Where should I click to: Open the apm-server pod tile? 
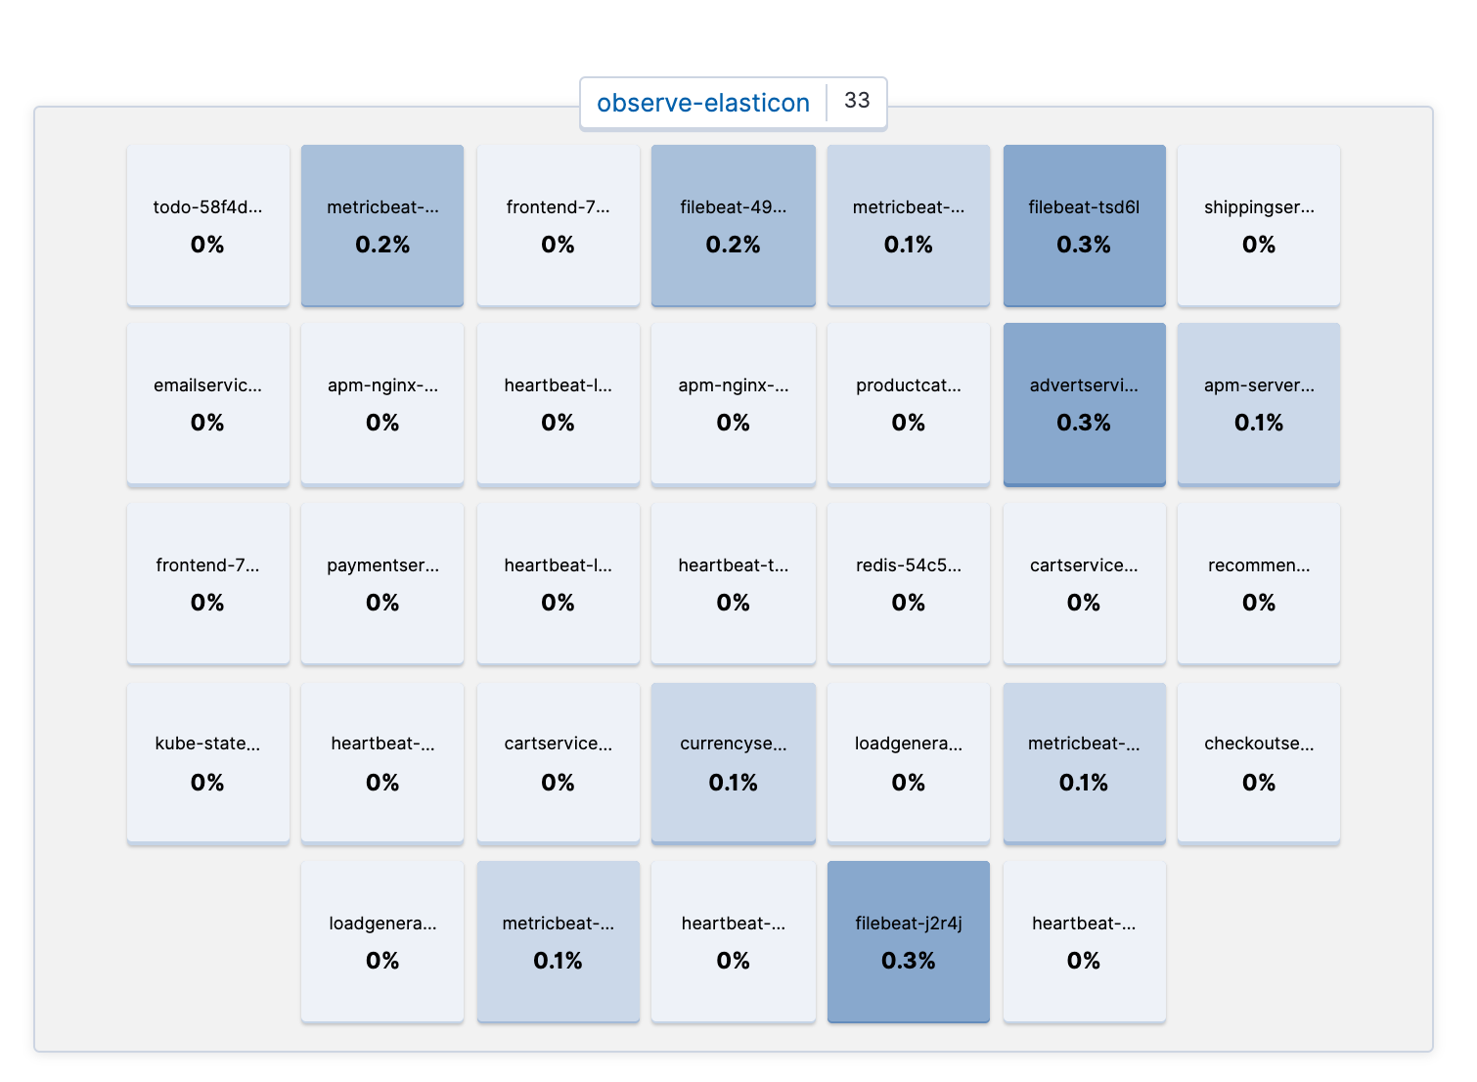point(1259,404)
